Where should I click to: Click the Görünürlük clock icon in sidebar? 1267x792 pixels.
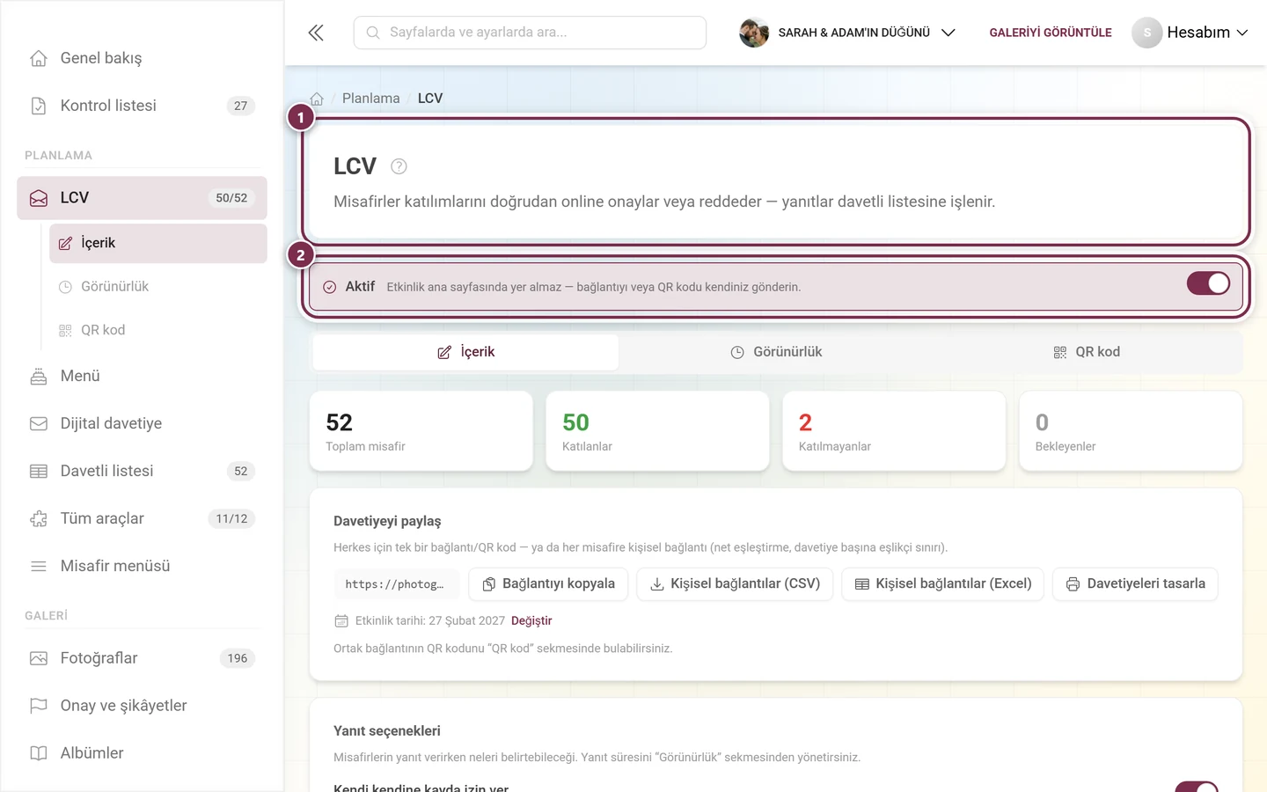tap(65, 287)
